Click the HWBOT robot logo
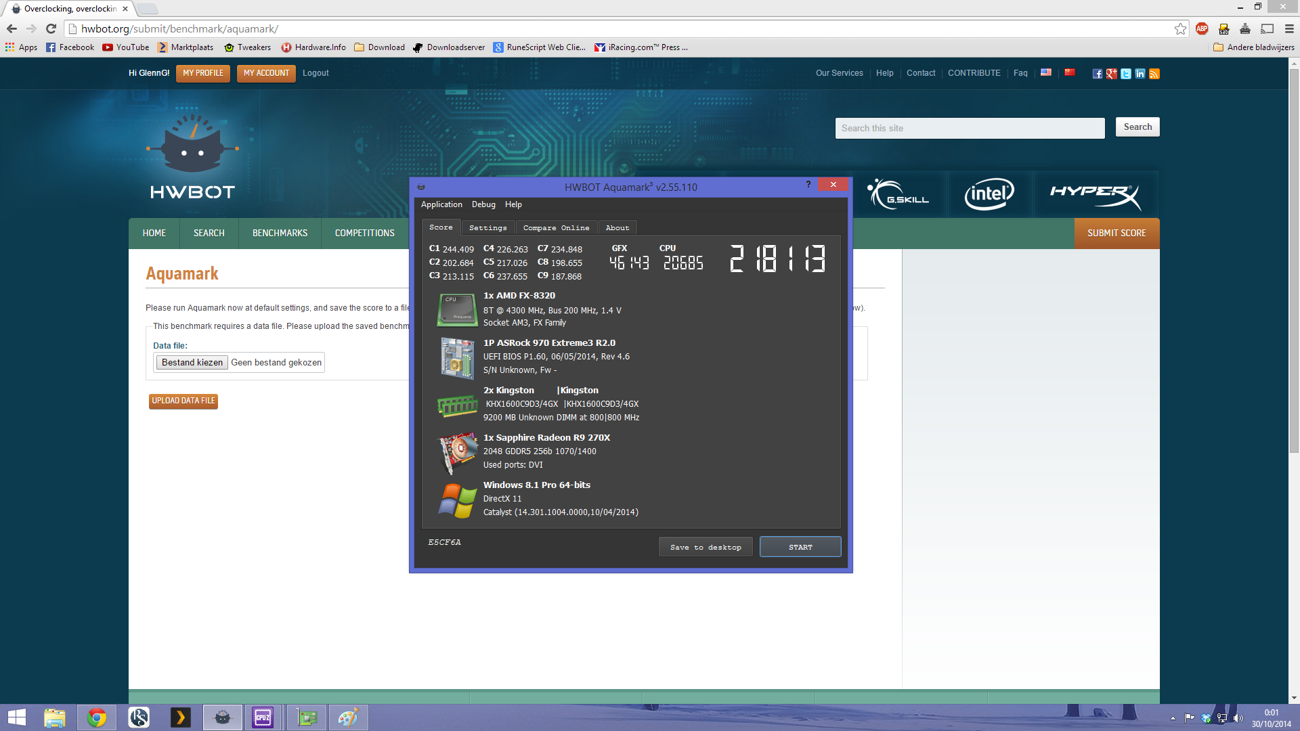1300x731 pixels. pyautogui.click(x=192, y=157)
